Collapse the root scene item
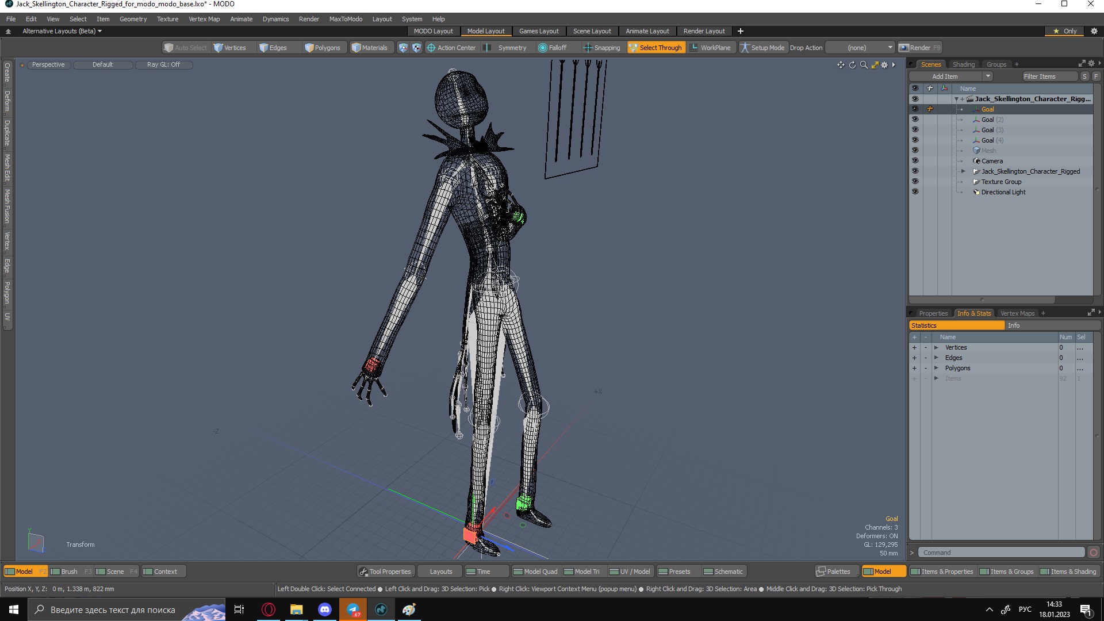 (x=956, y=99)
